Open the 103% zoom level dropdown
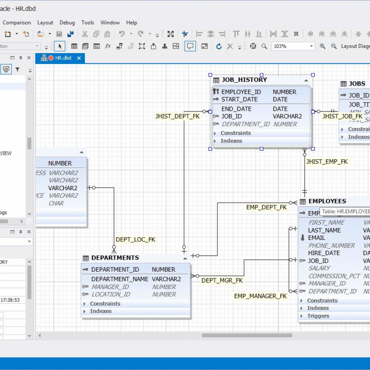 (x=311, y=46)
